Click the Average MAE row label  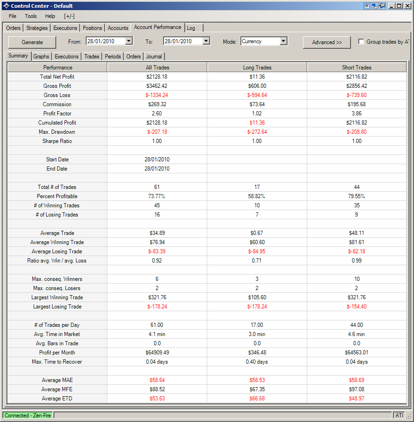click(x=57, y=380)
